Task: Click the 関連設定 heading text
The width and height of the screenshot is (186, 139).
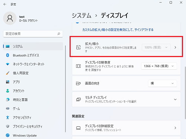Action: [78, 116]
